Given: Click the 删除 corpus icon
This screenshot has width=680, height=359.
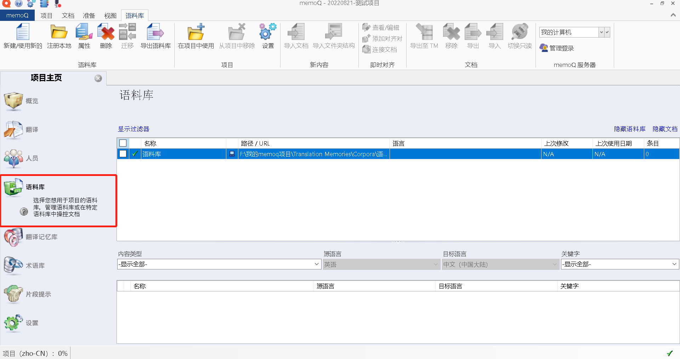Looking at the screenshot, I should point(106,32).
